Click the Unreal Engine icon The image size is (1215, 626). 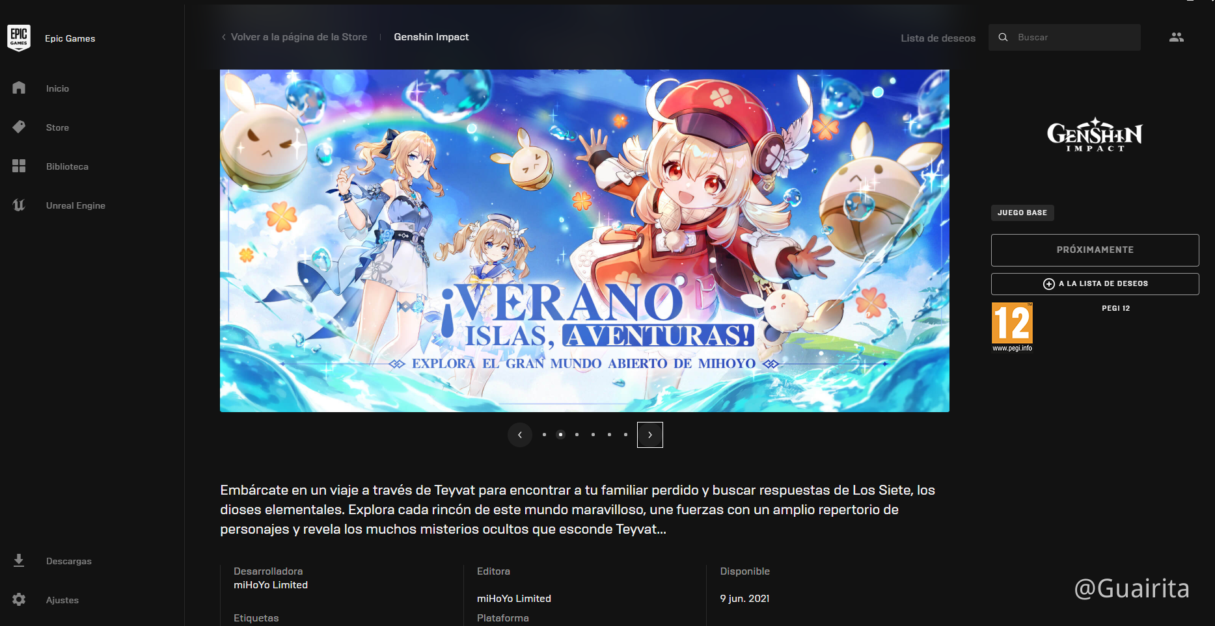click(19, 205)
